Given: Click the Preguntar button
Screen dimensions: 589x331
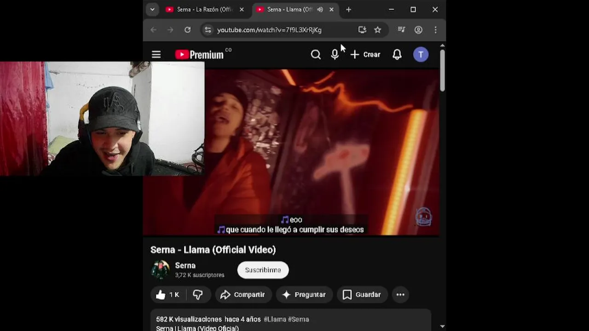Looking at the screenshot, I should [304, 295].
